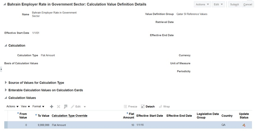Viewport: 255px width, 132px height.
Task: Click the Wrap text icon
Action: (160, 107)
